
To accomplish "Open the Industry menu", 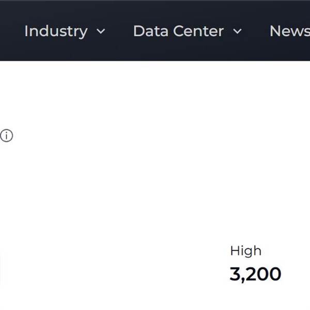I will click(56, 31).
